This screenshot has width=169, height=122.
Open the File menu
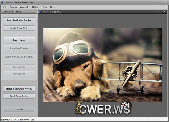pos(5,7)
